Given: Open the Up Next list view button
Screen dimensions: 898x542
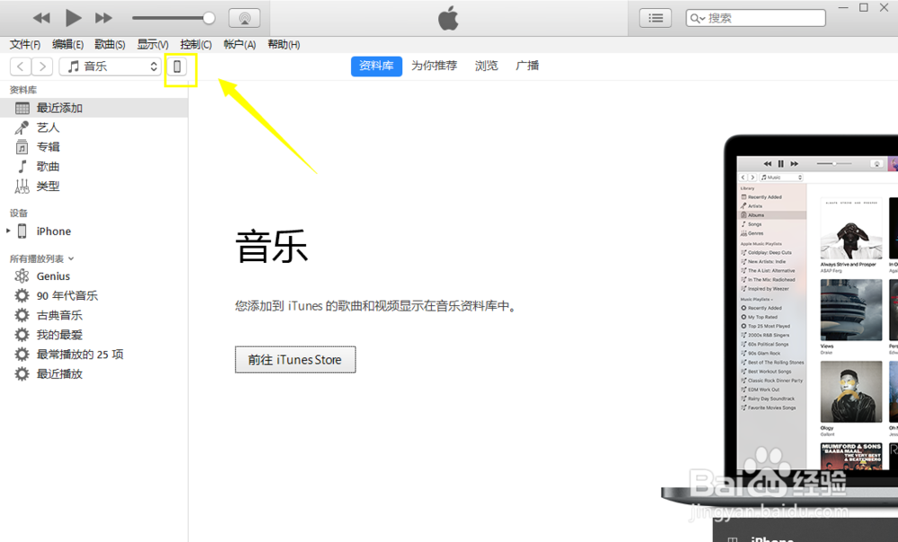Looking at the screenshot, I should pyautogui.click(x=656, y=18).
